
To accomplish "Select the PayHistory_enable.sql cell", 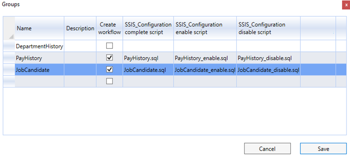I will pyautogui.click(x=205, y=58).
